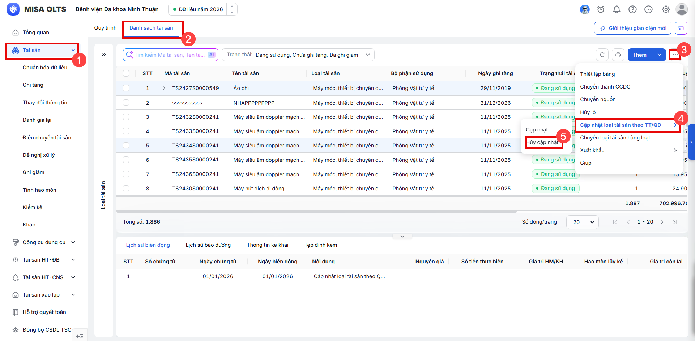Open the Dữ liệu năm 2026 year selector
Viewport: 695px width, 341px height.
pyautogui.click(x=203, y=9)
